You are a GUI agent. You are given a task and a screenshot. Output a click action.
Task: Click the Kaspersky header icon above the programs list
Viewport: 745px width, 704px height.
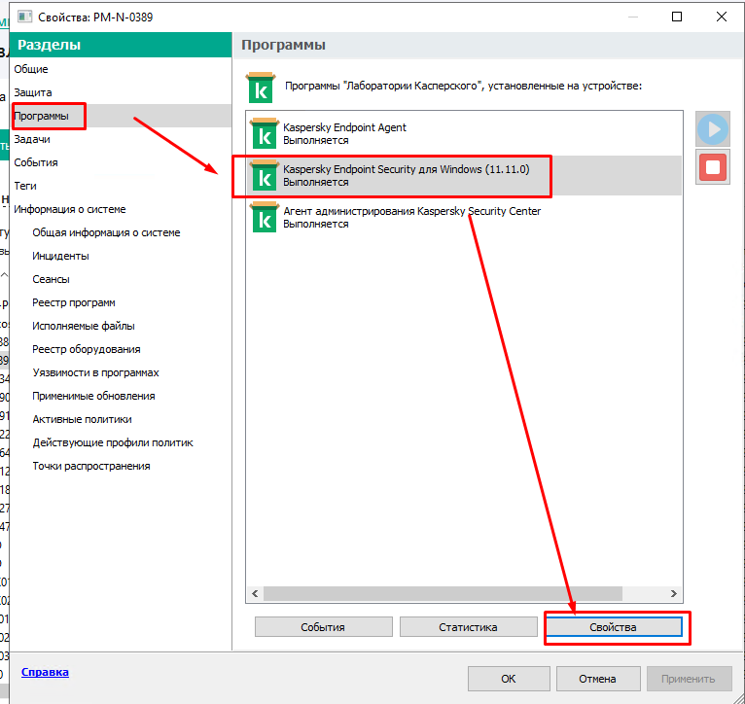pos(261,88)
